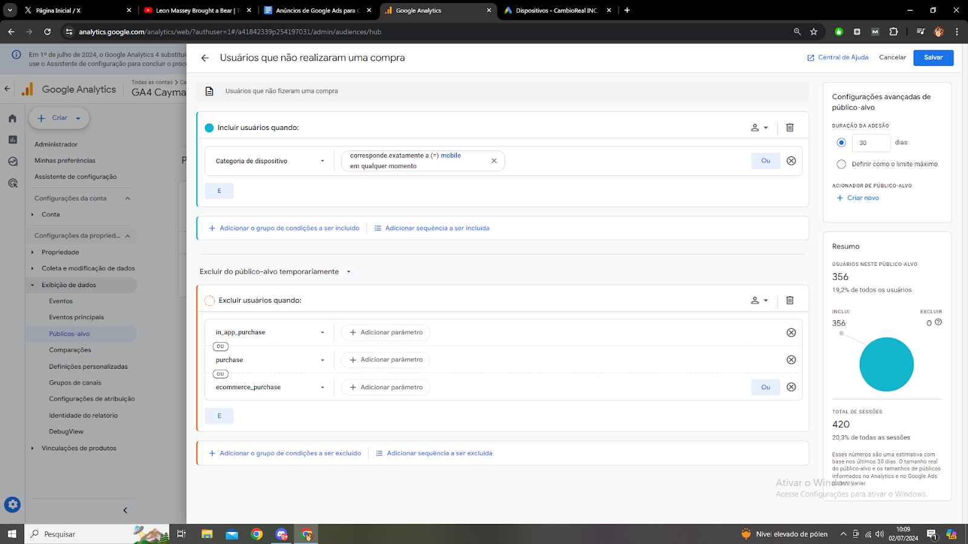The image size is (968, 544).
Task: Remove the ecommerce_purchase condition row
Action: tap(791, 387)
